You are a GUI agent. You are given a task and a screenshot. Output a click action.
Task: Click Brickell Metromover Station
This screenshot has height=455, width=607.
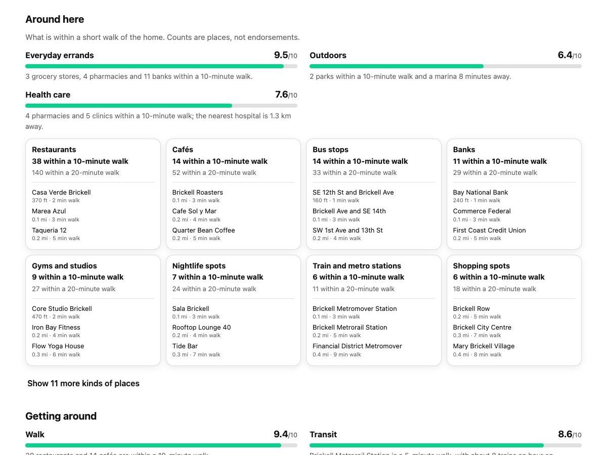[x=355, y=308]
